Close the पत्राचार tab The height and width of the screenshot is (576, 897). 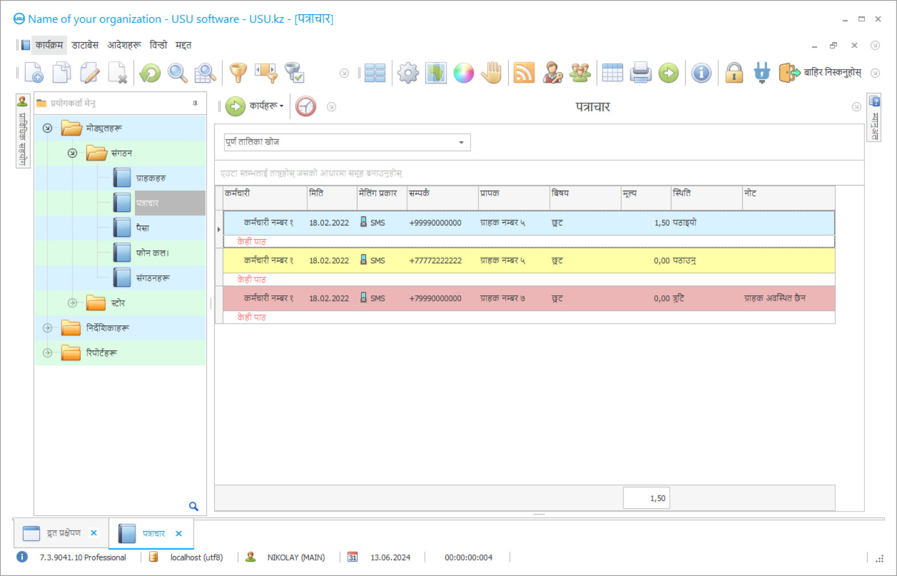179,534
